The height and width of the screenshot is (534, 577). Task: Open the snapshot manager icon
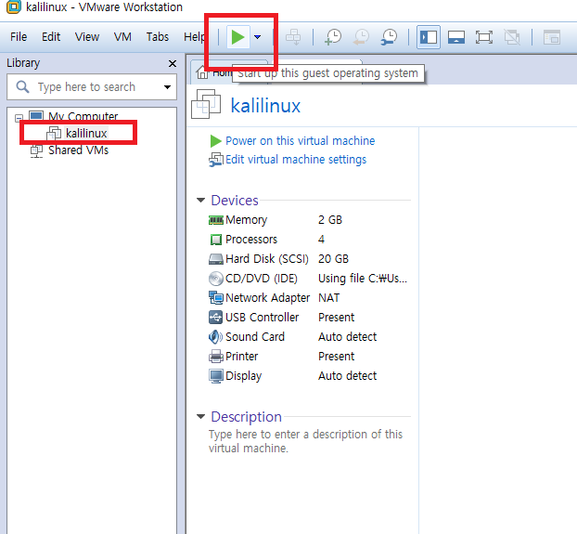pyautogui.click(x=389, y=37)
